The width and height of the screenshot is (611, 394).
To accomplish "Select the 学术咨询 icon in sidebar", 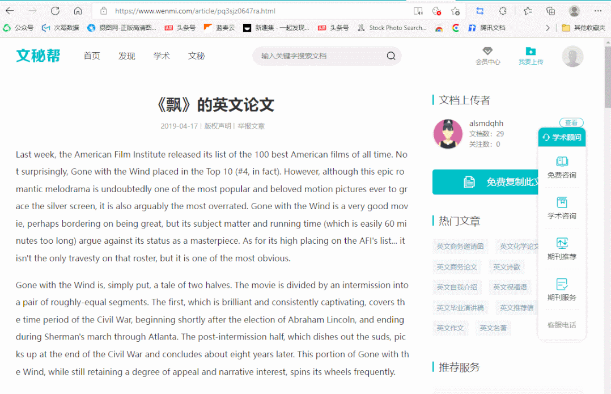I will coord(562,207).
